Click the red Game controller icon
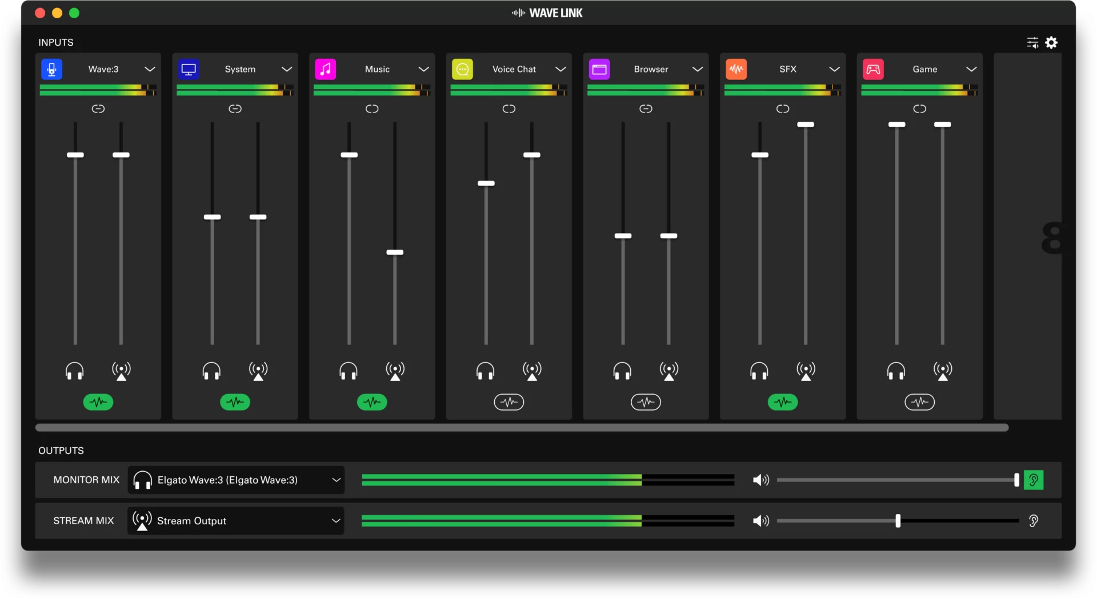The width and height of the screenshot is (1097, 599). click(x=873, y=69)
